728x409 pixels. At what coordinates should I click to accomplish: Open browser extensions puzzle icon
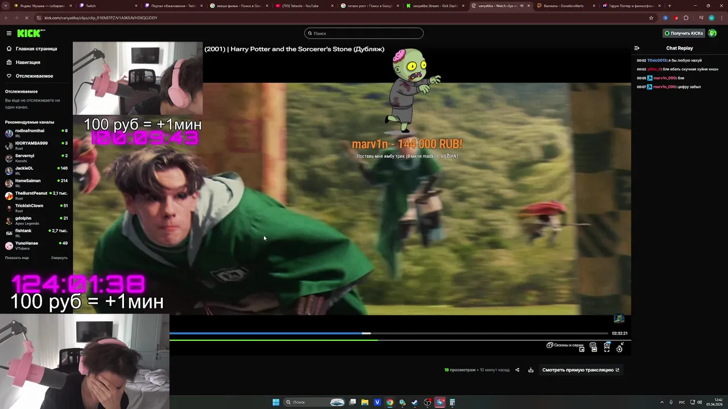tap(686, 18)
